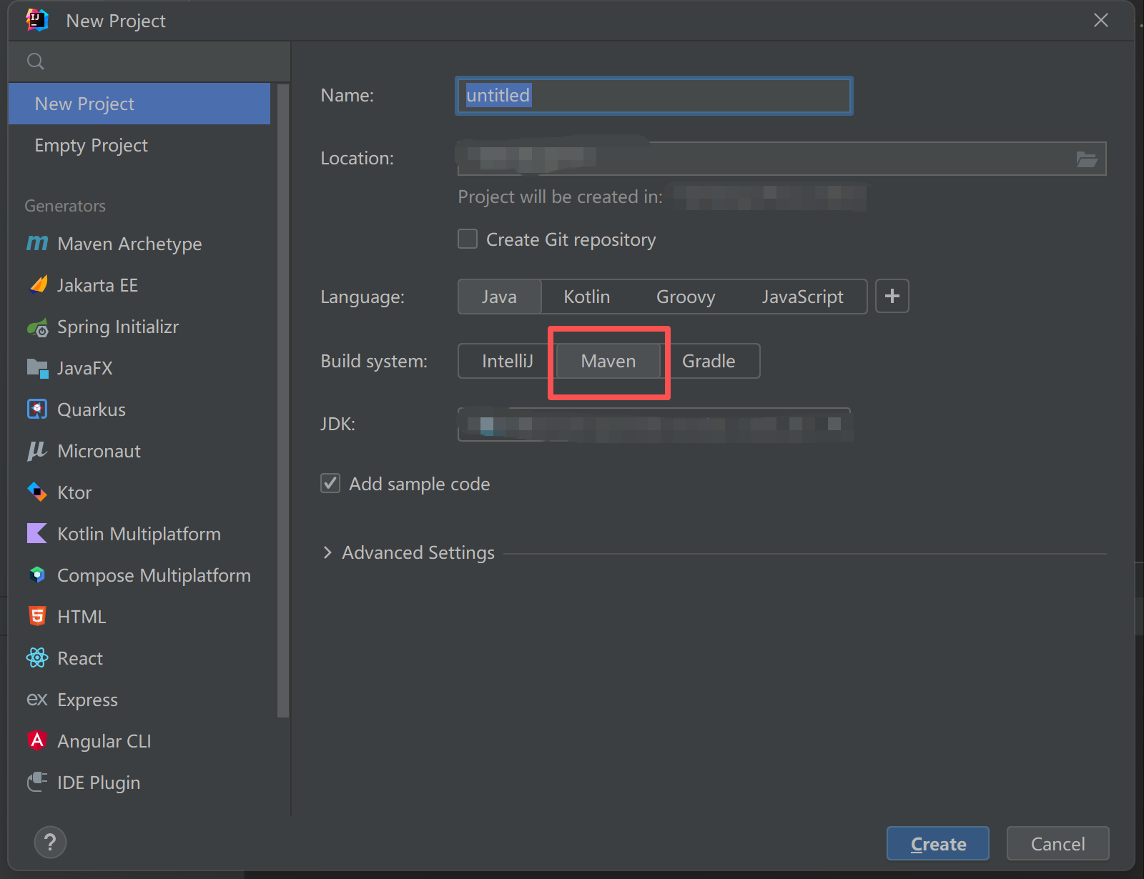Viewport: 1144px width, 879px height.
Task: Select Maven build system
Action: [x=608, y=361]
